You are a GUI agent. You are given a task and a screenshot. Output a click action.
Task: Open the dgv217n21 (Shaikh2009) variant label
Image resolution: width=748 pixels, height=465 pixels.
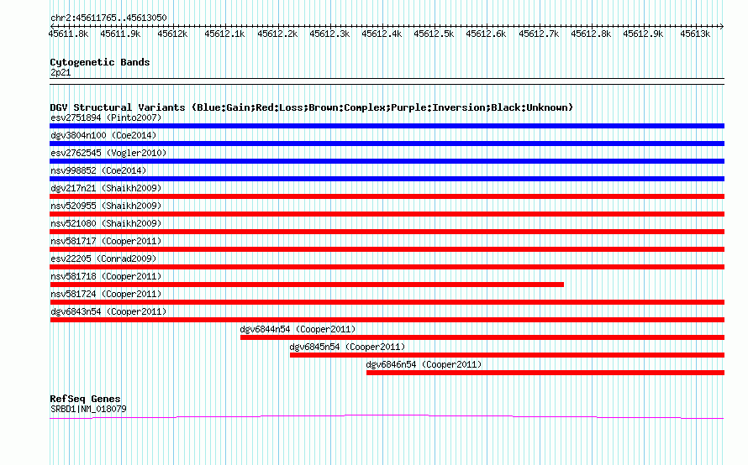[106, 188]
